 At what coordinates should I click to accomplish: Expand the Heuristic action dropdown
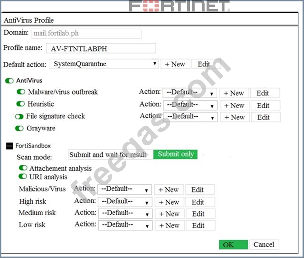click(x=190, y=105)
